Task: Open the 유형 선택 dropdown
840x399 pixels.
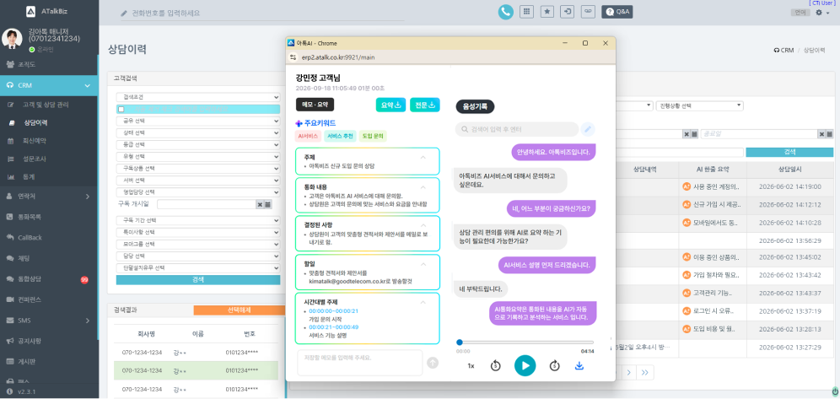Action: point(198,156)
